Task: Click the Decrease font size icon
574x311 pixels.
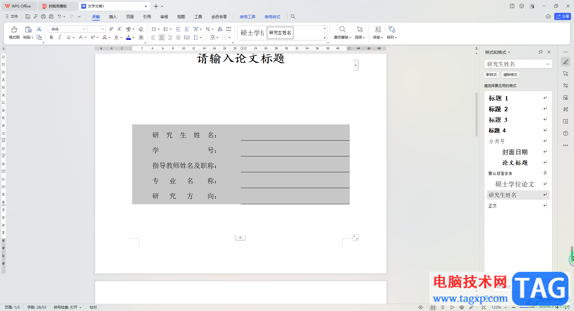Action: [120, 29]
